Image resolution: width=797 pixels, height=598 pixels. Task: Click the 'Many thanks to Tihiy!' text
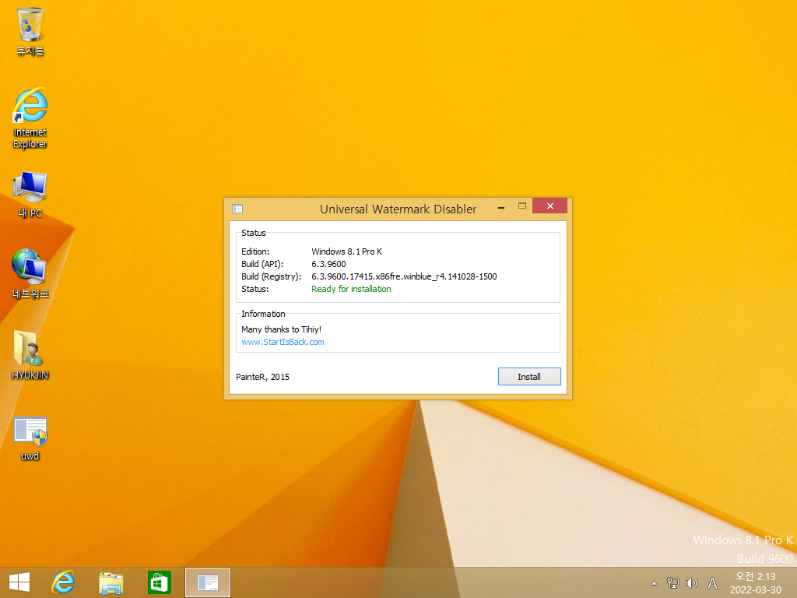pos(281,329)
